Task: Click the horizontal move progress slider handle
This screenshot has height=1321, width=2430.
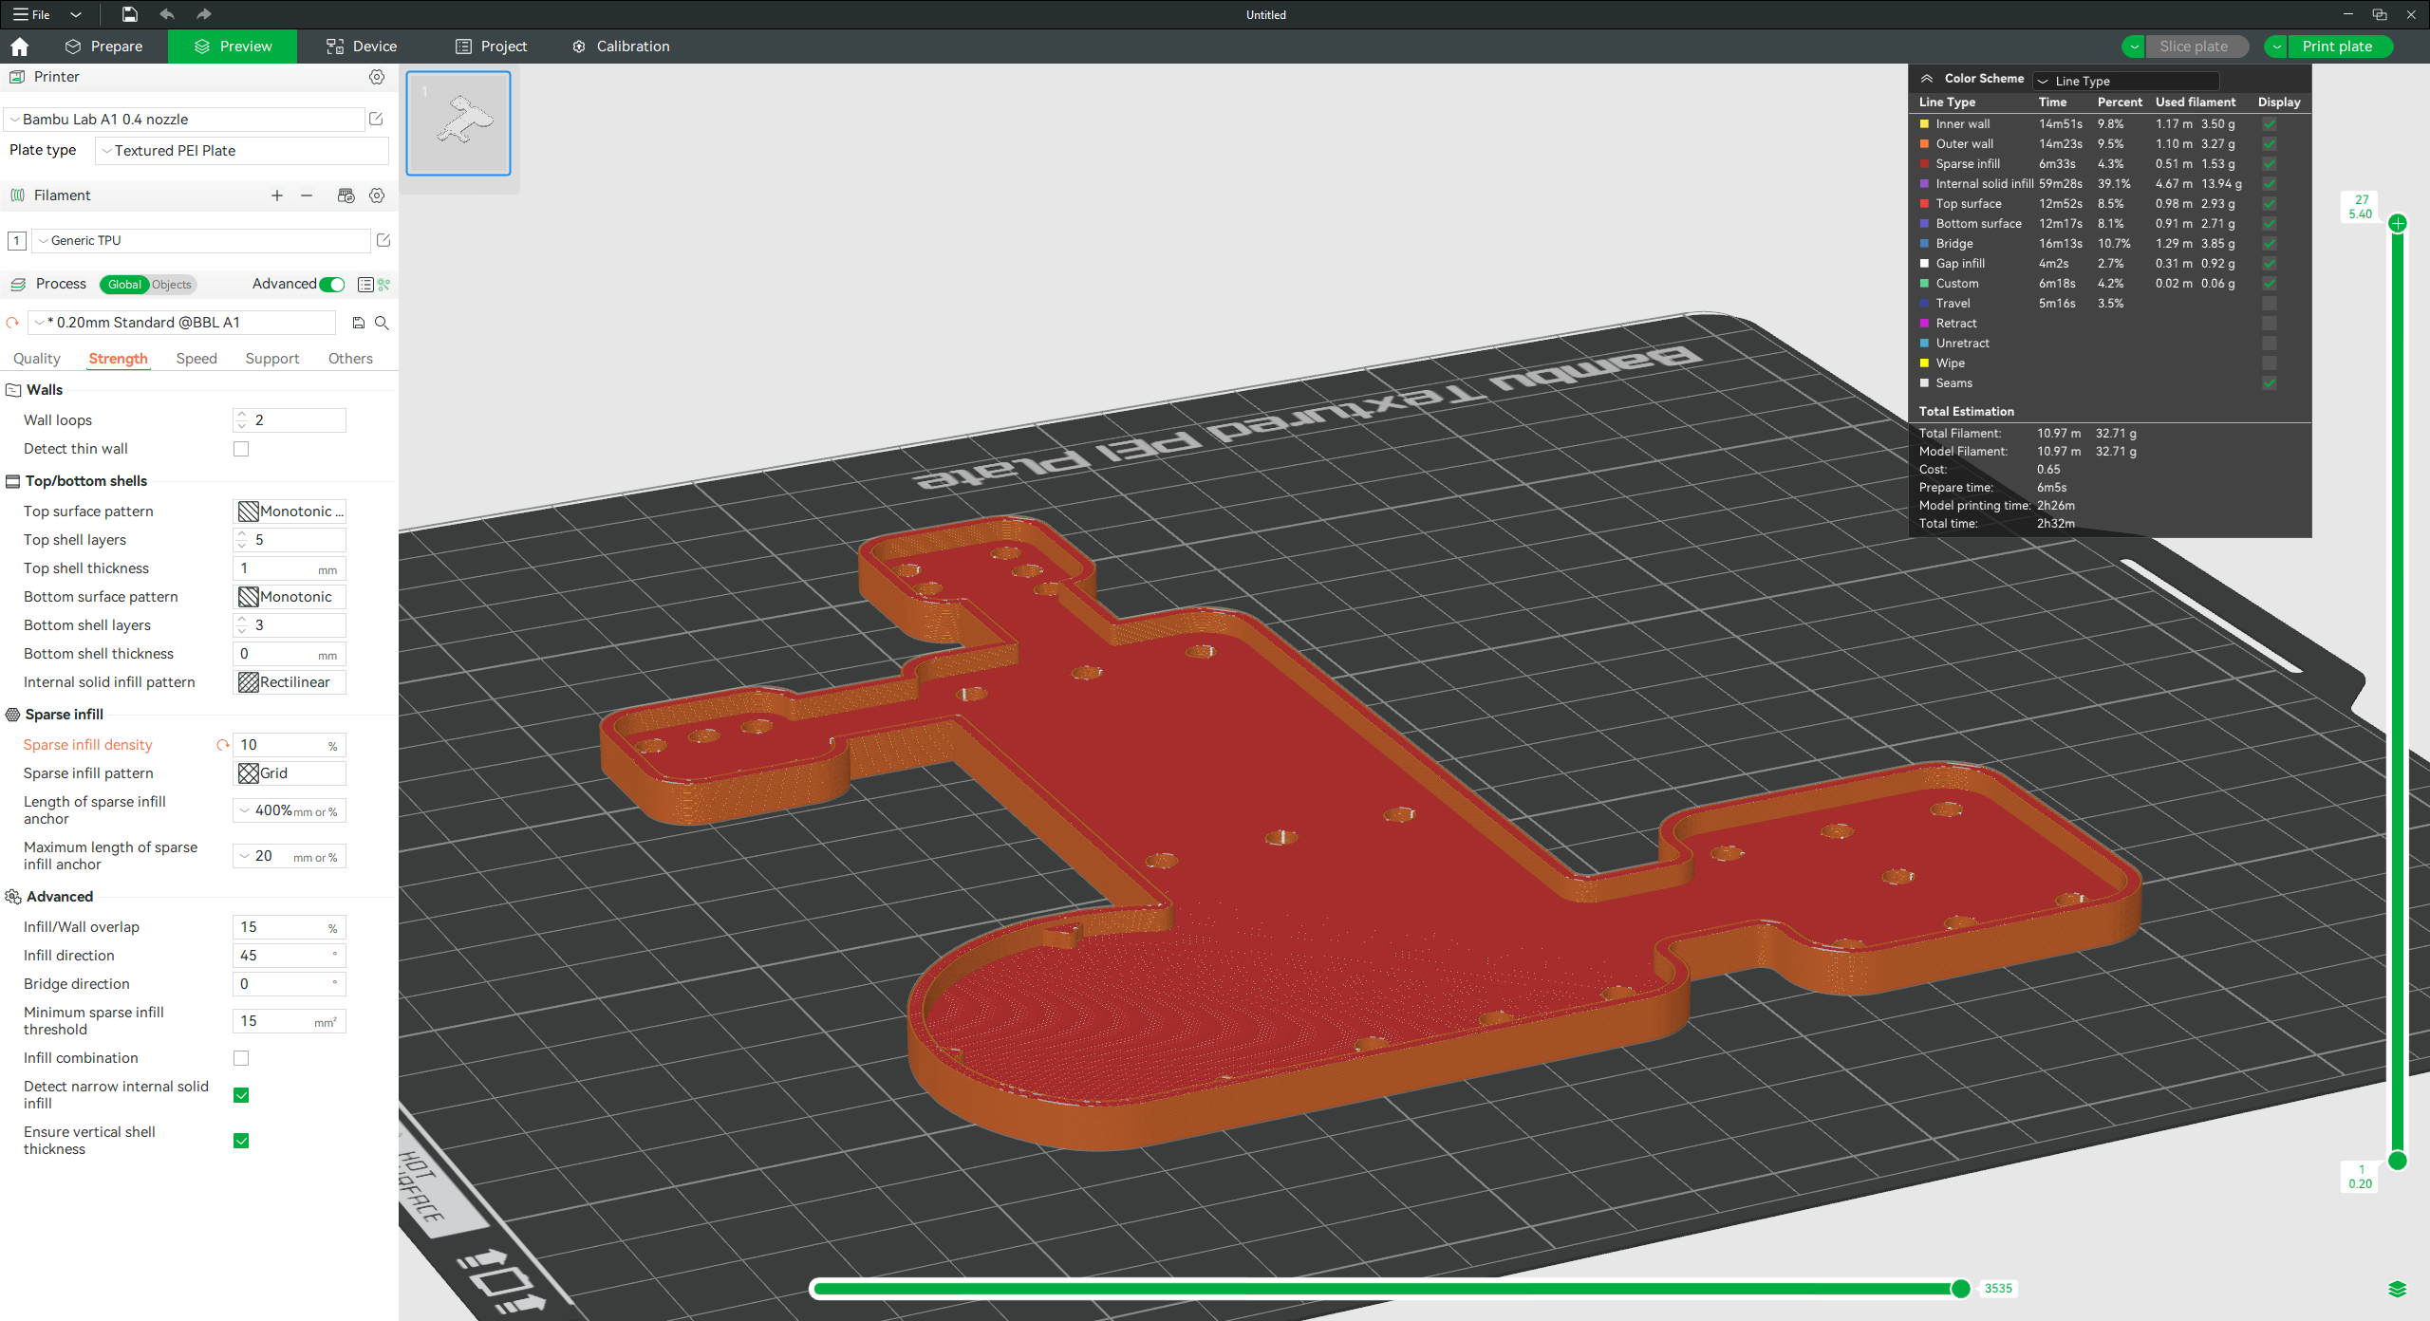Action: (x=1961, y=1289)
